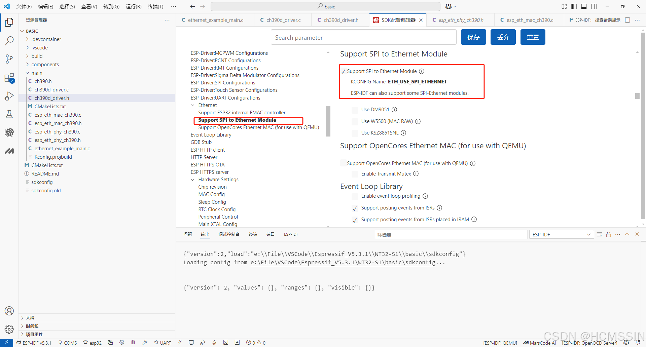Click the info icon next to Use W5500
Image resolution: width=646 pixels, height=347 pixels.
pyautogui.click(x=418, y=121)
